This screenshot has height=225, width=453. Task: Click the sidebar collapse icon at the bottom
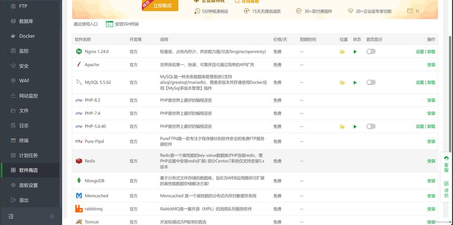point(11,216)
